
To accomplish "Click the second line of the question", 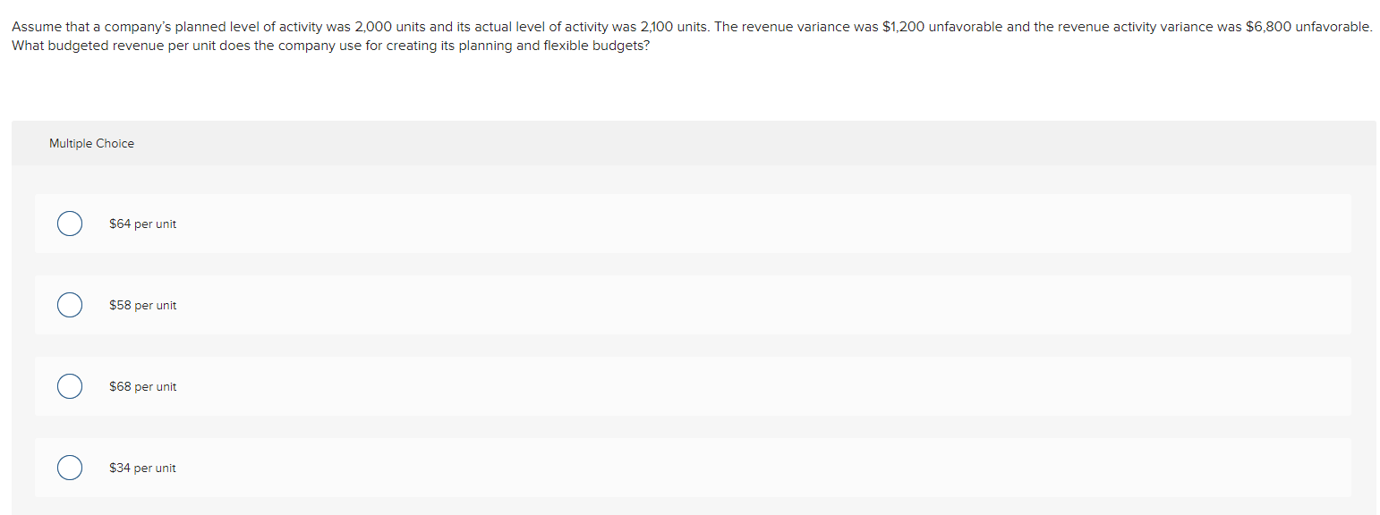I will (x=329, y=45).
